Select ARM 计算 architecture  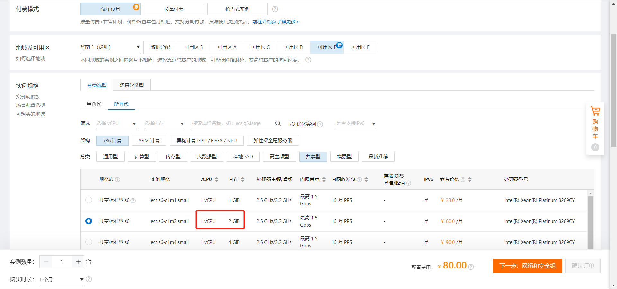click(x=149, y=140)
